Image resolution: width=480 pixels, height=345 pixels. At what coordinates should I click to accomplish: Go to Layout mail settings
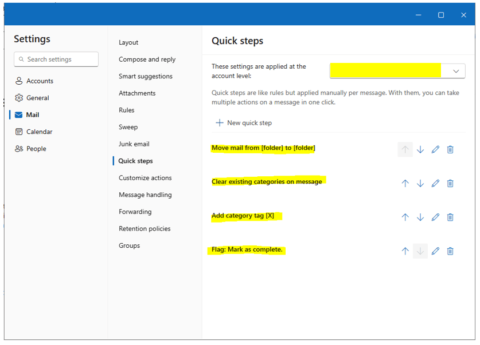pyautogui.click(x=128, y=42)
